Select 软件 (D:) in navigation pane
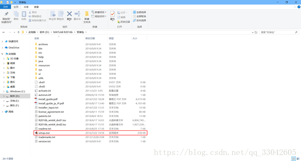Screen dimensions: 301x161 coord(15,96)
